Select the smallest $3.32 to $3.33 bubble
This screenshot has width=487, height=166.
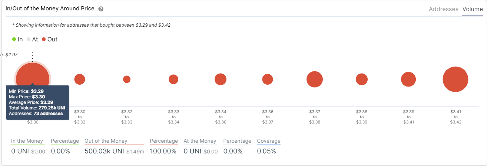(127, 79)
